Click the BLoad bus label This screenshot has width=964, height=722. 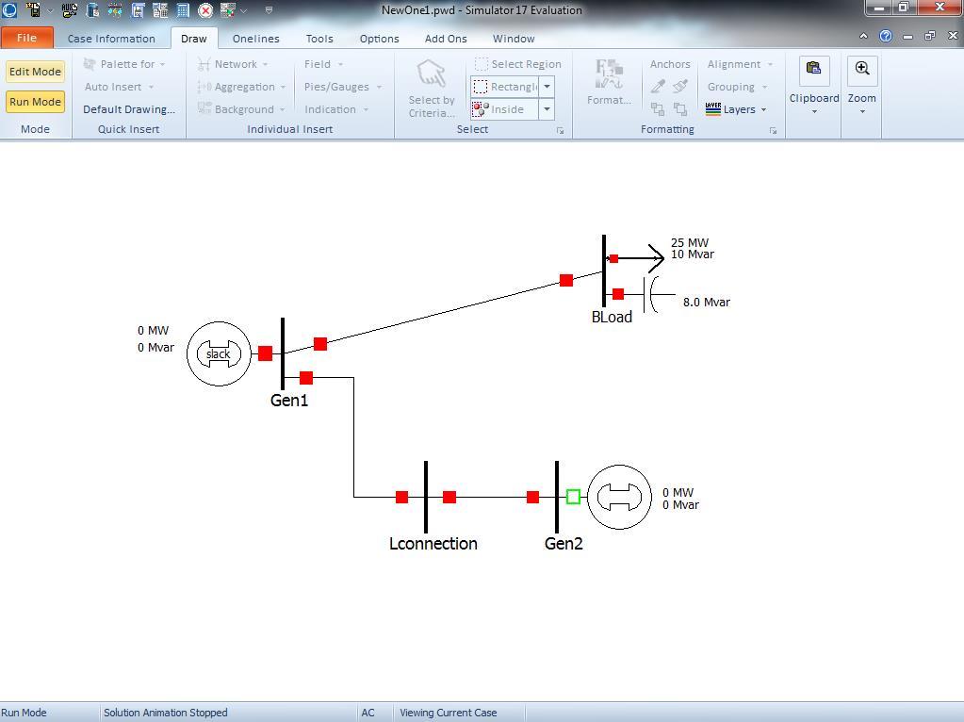pyautogui.click(x=612, y=318)
